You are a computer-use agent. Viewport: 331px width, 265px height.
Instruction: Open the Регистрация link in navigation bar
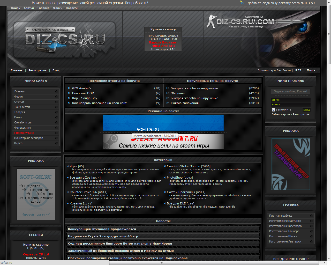click(37, 70)
